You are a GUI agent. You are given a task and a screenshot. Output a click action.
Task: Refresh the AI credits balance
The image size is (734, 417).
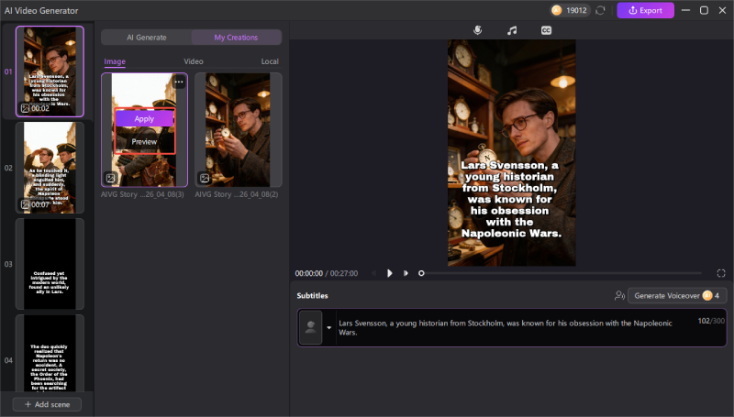click(x=600, y=10)
